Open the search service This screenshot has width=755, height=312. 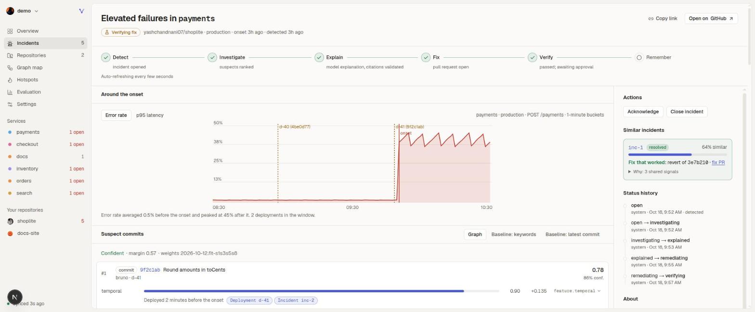45,193
